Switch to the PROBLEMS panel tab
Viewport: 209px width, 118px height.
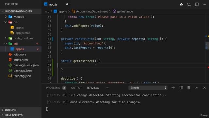pyautogui.click(x=53, y=88)
